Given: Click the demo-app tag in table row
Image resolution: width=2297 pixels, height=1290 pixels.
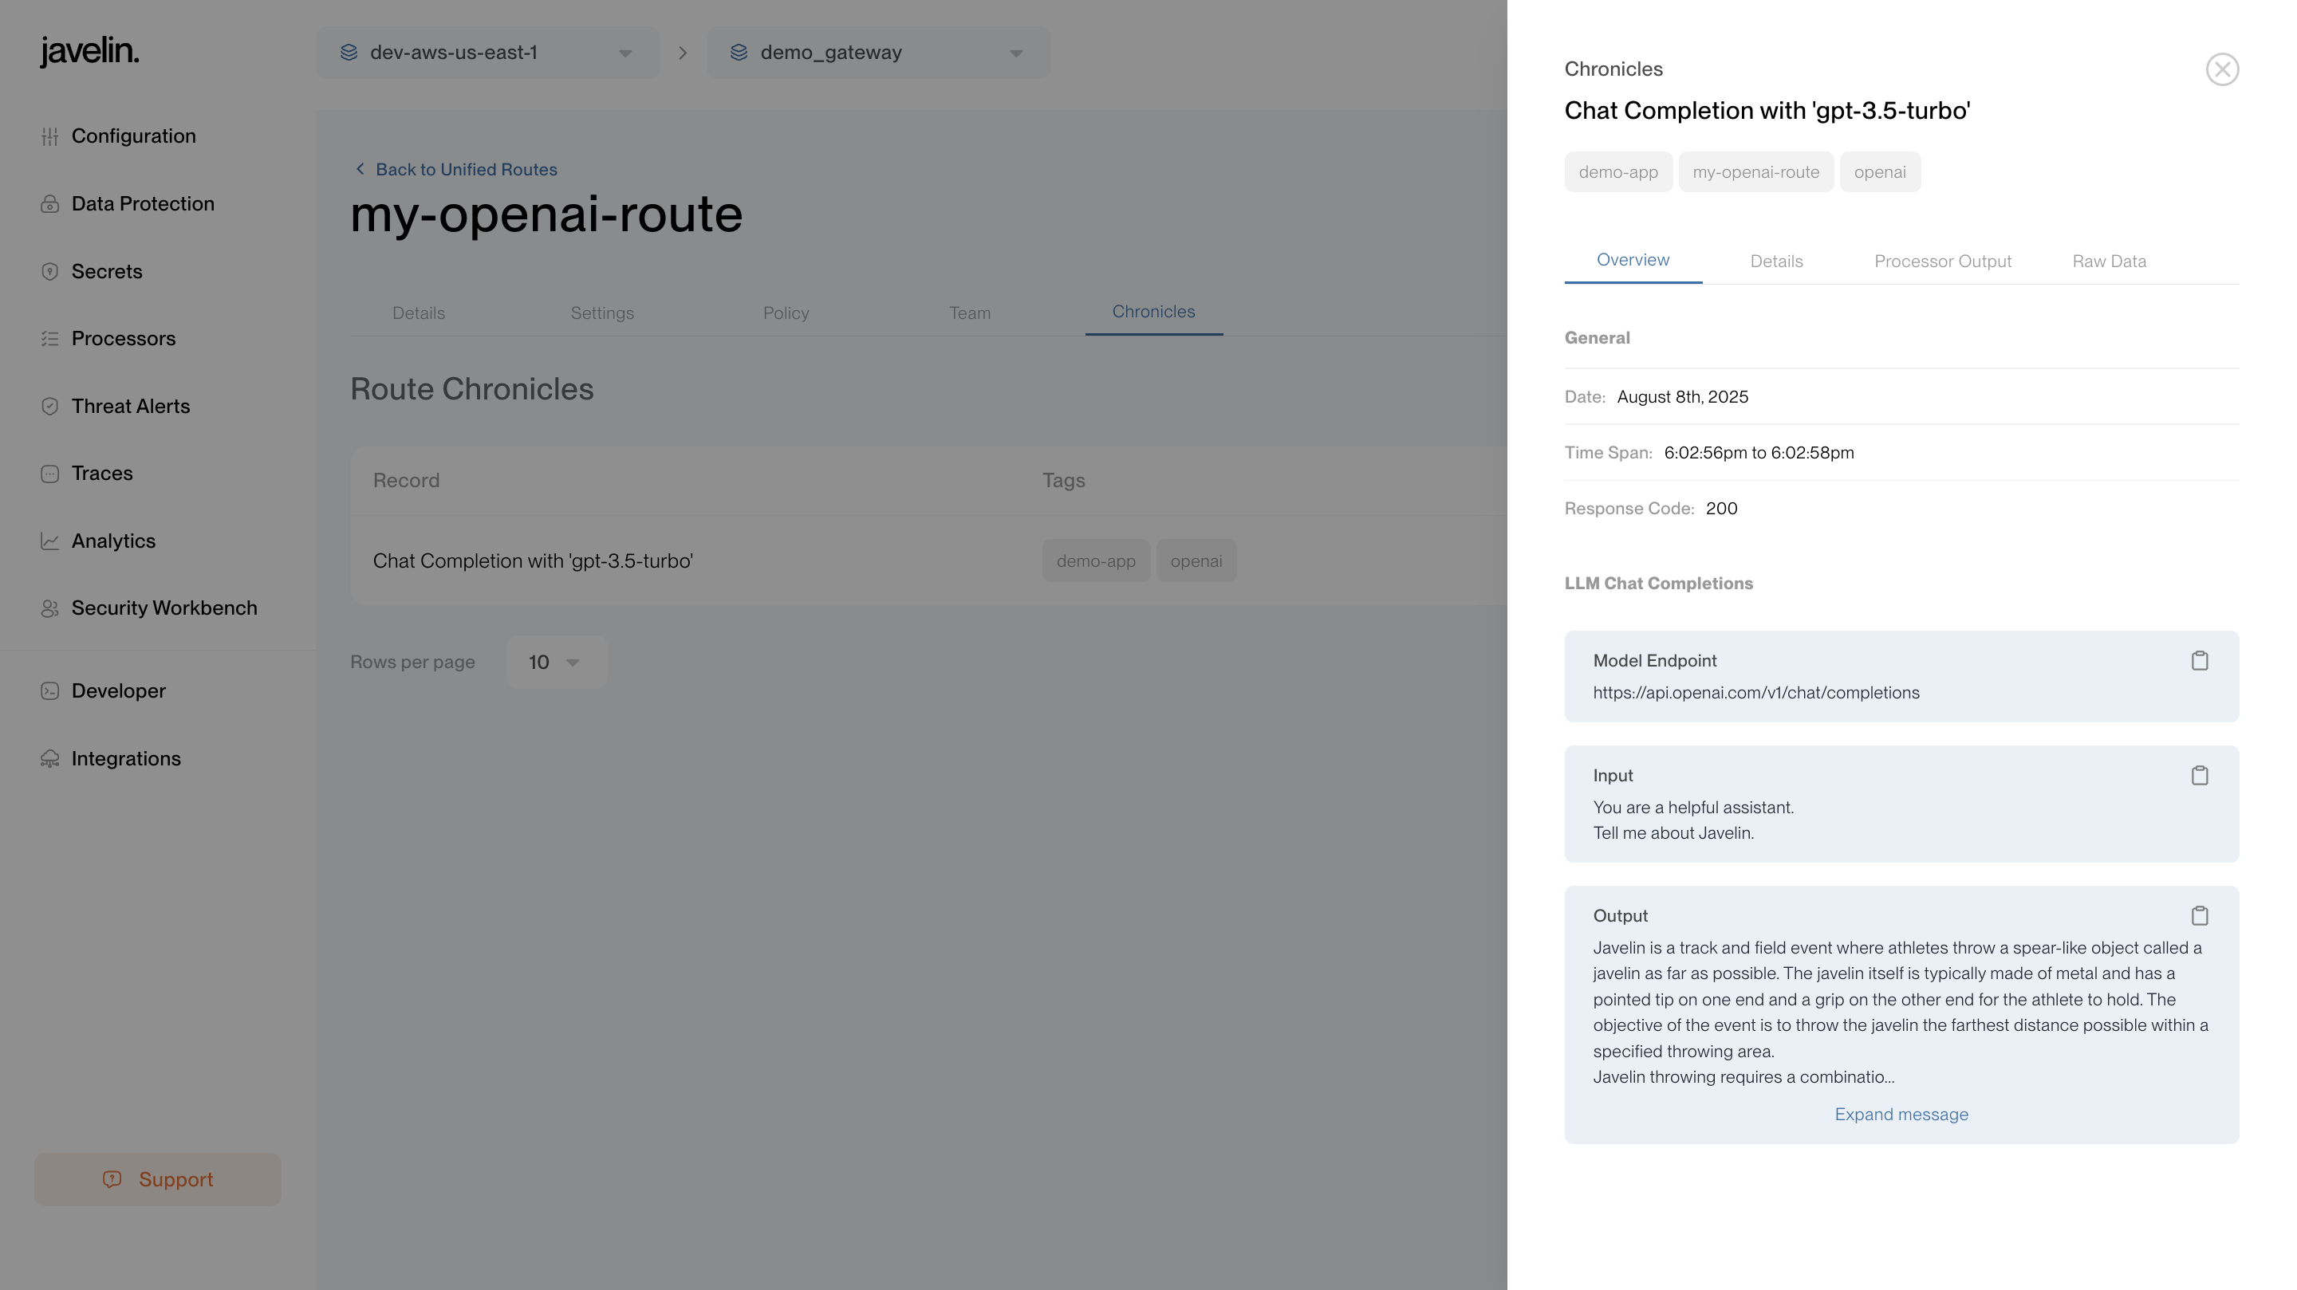Looking at the screenshot, I should tap(1096, 560).
